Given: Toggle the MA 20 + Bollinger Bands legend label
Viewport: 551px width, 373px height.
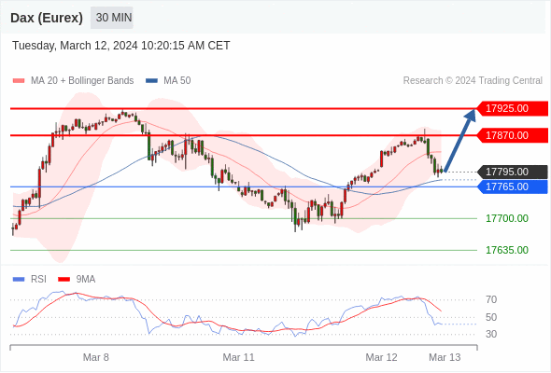Looking at the screenshot, I should [x=82, y=81].
